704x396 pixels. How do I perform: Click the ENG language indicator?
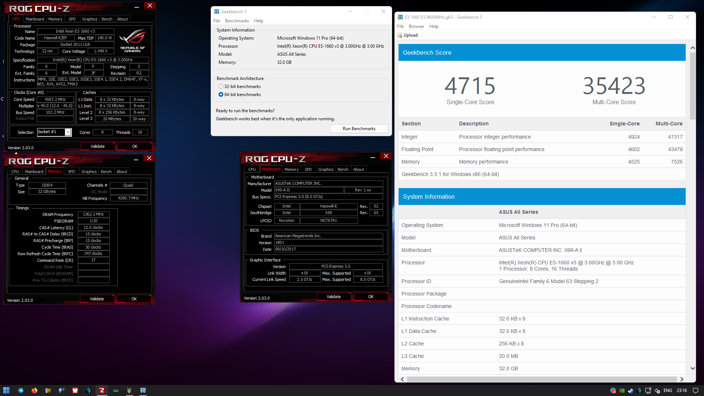(668, 390)
